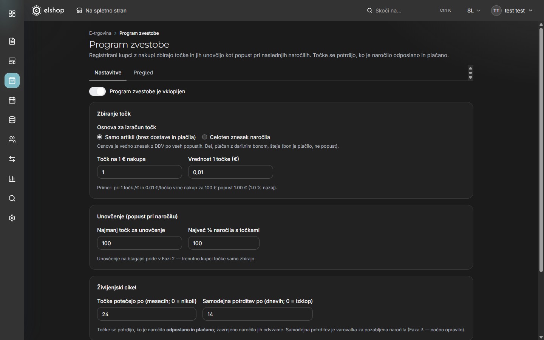
Task: Click the tab bar's small scroll-up arrow
Action: tap(470, 68)
